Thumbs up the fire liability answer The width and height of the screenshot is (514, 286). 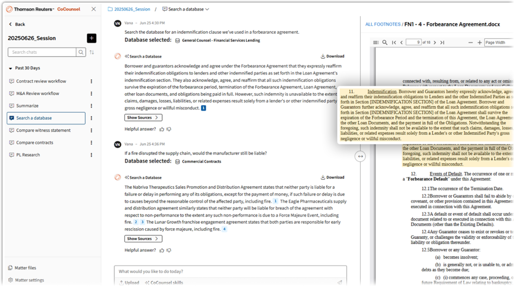(x=162, y=250)
